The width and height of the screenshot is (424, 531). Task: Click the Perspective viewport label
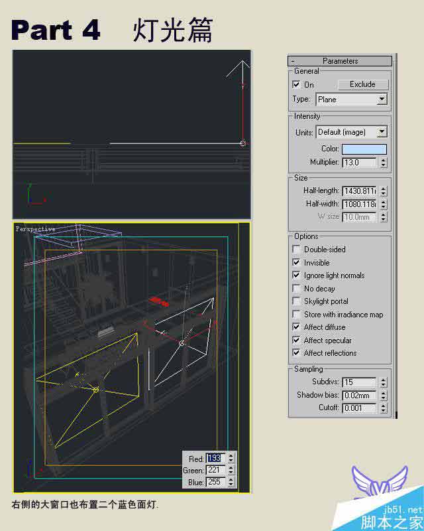[x=35, y=229]
